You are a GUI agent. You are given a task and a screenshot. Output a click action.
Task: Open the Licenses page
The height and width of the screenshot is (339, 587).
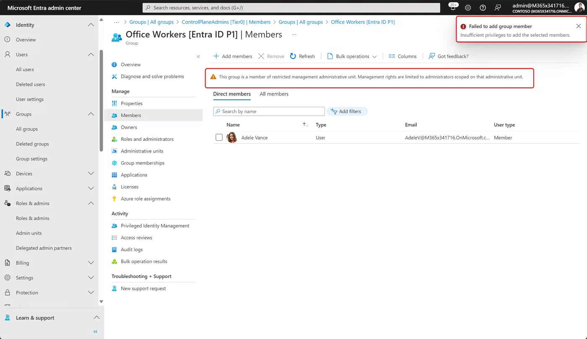click(130, 187)
